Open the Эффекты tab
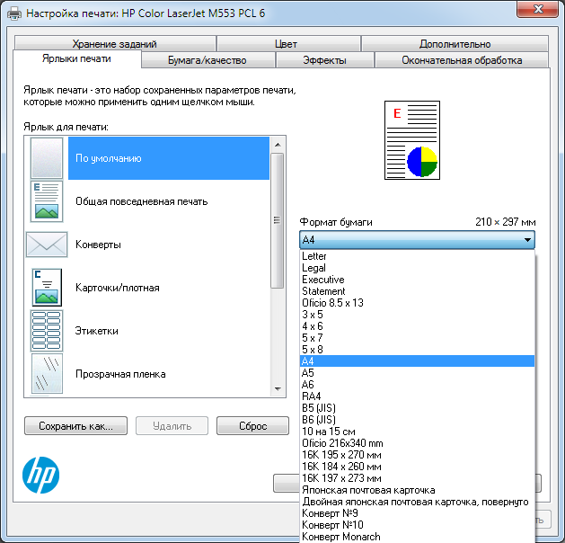The image size is (565, 543). click(x=324, y=60)
